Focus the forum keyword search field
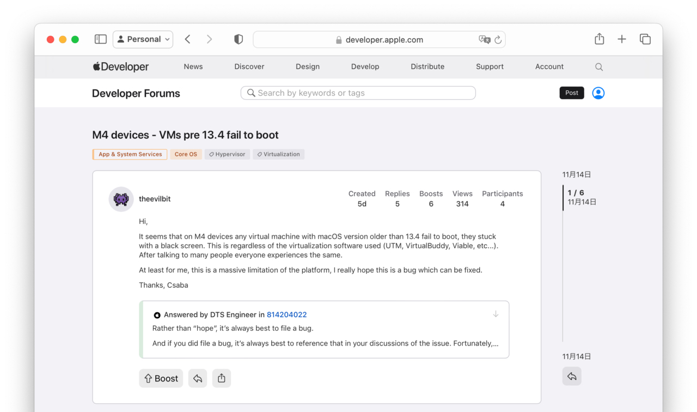The width and height of the screenshot is (697, 412). 358,93
